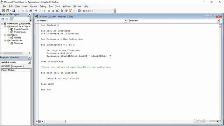This screenshot has height=126, width=224.
Task: Run the macro with the green play icon
Action: pos(45,11)
